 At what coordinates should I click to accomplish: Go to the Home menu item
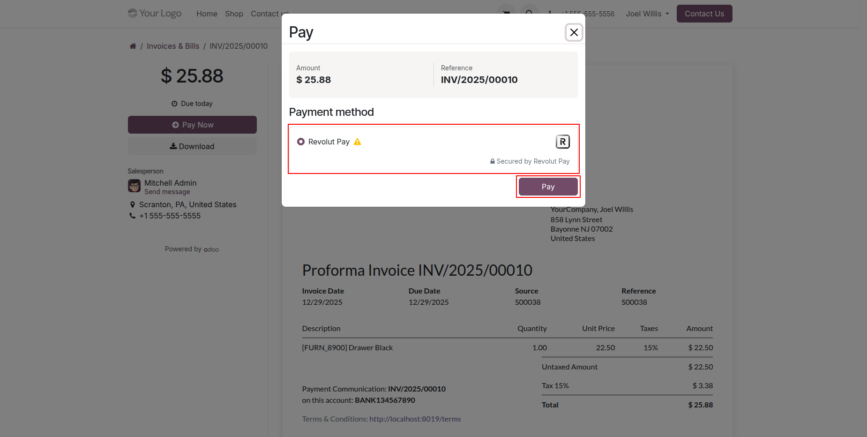tap(207, 14)
